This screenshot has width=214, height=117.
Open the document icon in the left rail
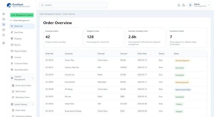4,35
